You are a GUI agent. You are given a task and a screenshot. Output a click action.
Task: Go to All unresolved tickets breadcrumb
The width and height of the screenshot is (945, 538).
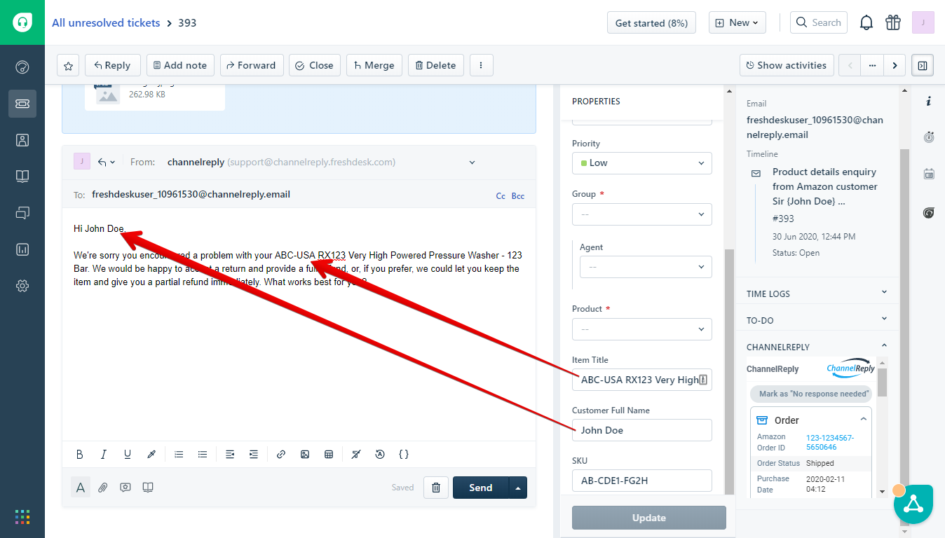[106, 22]
